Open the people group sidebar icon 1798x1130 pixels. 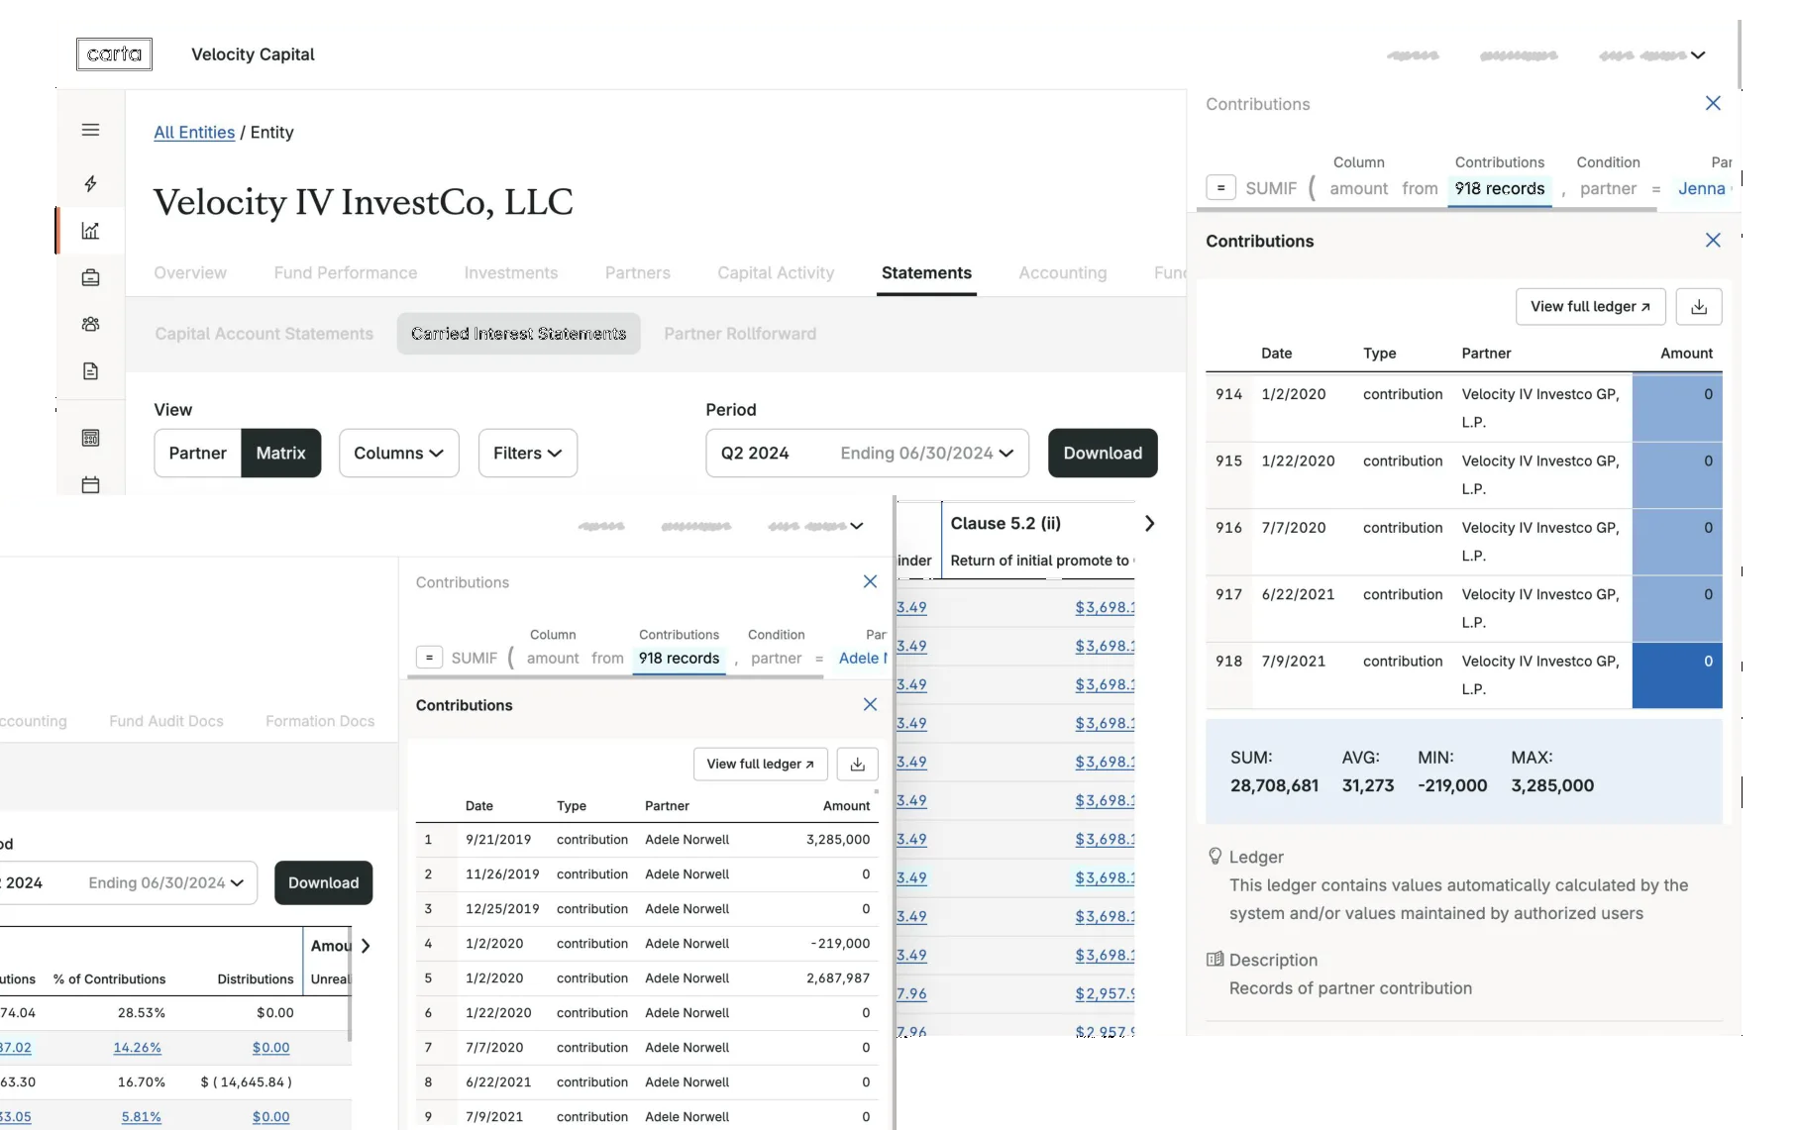click(x=90, y=324)
